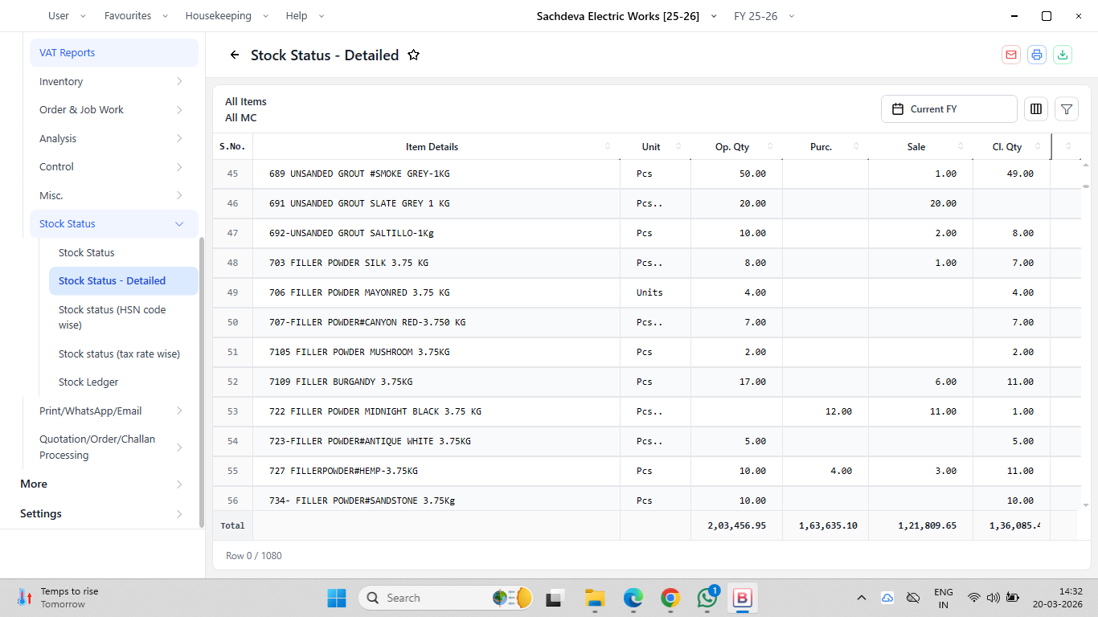Click the Windows taskbar search box
The height and width of the screenshot is (617, 1098).
[445, 598]
